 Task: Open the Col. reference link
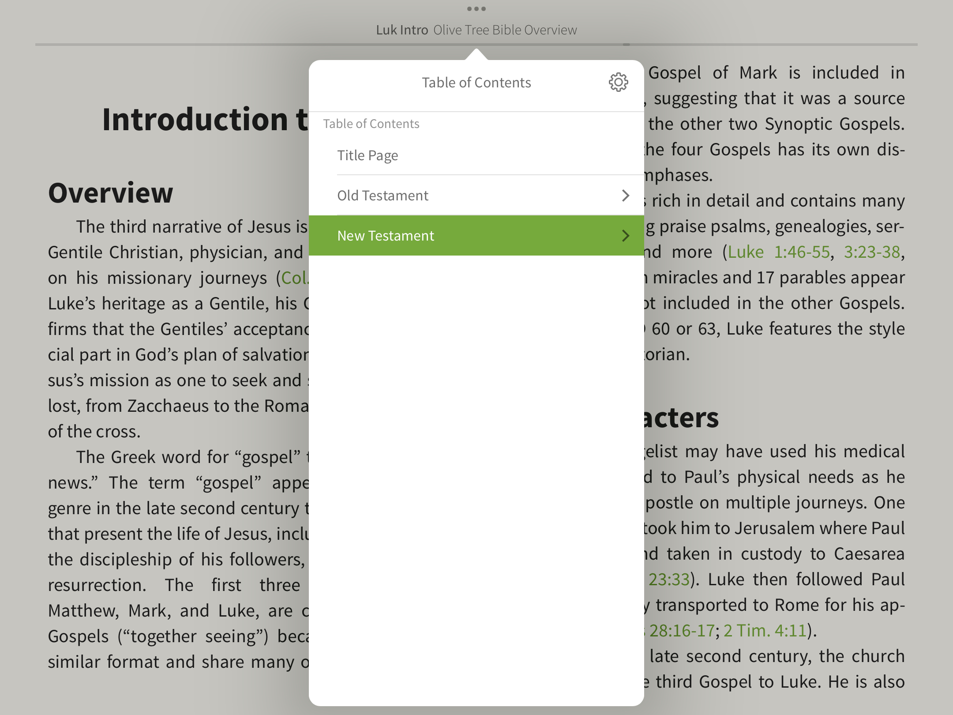click(294, 278)
